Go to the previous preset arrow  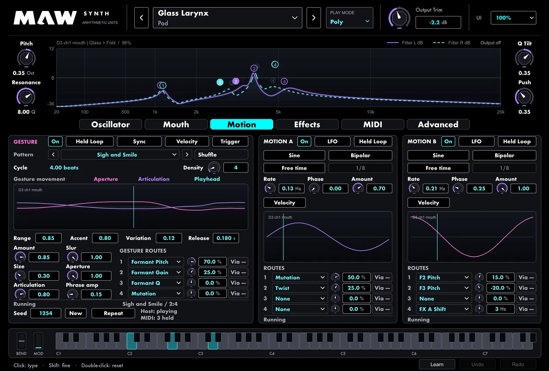(x=141, y=18)
